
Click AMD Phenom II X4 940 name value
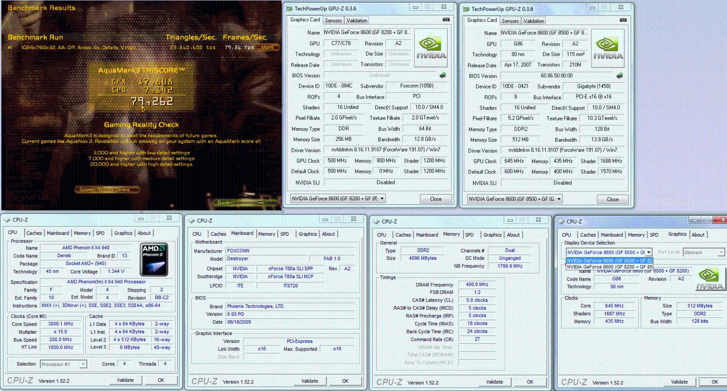[x=86, y=247]
